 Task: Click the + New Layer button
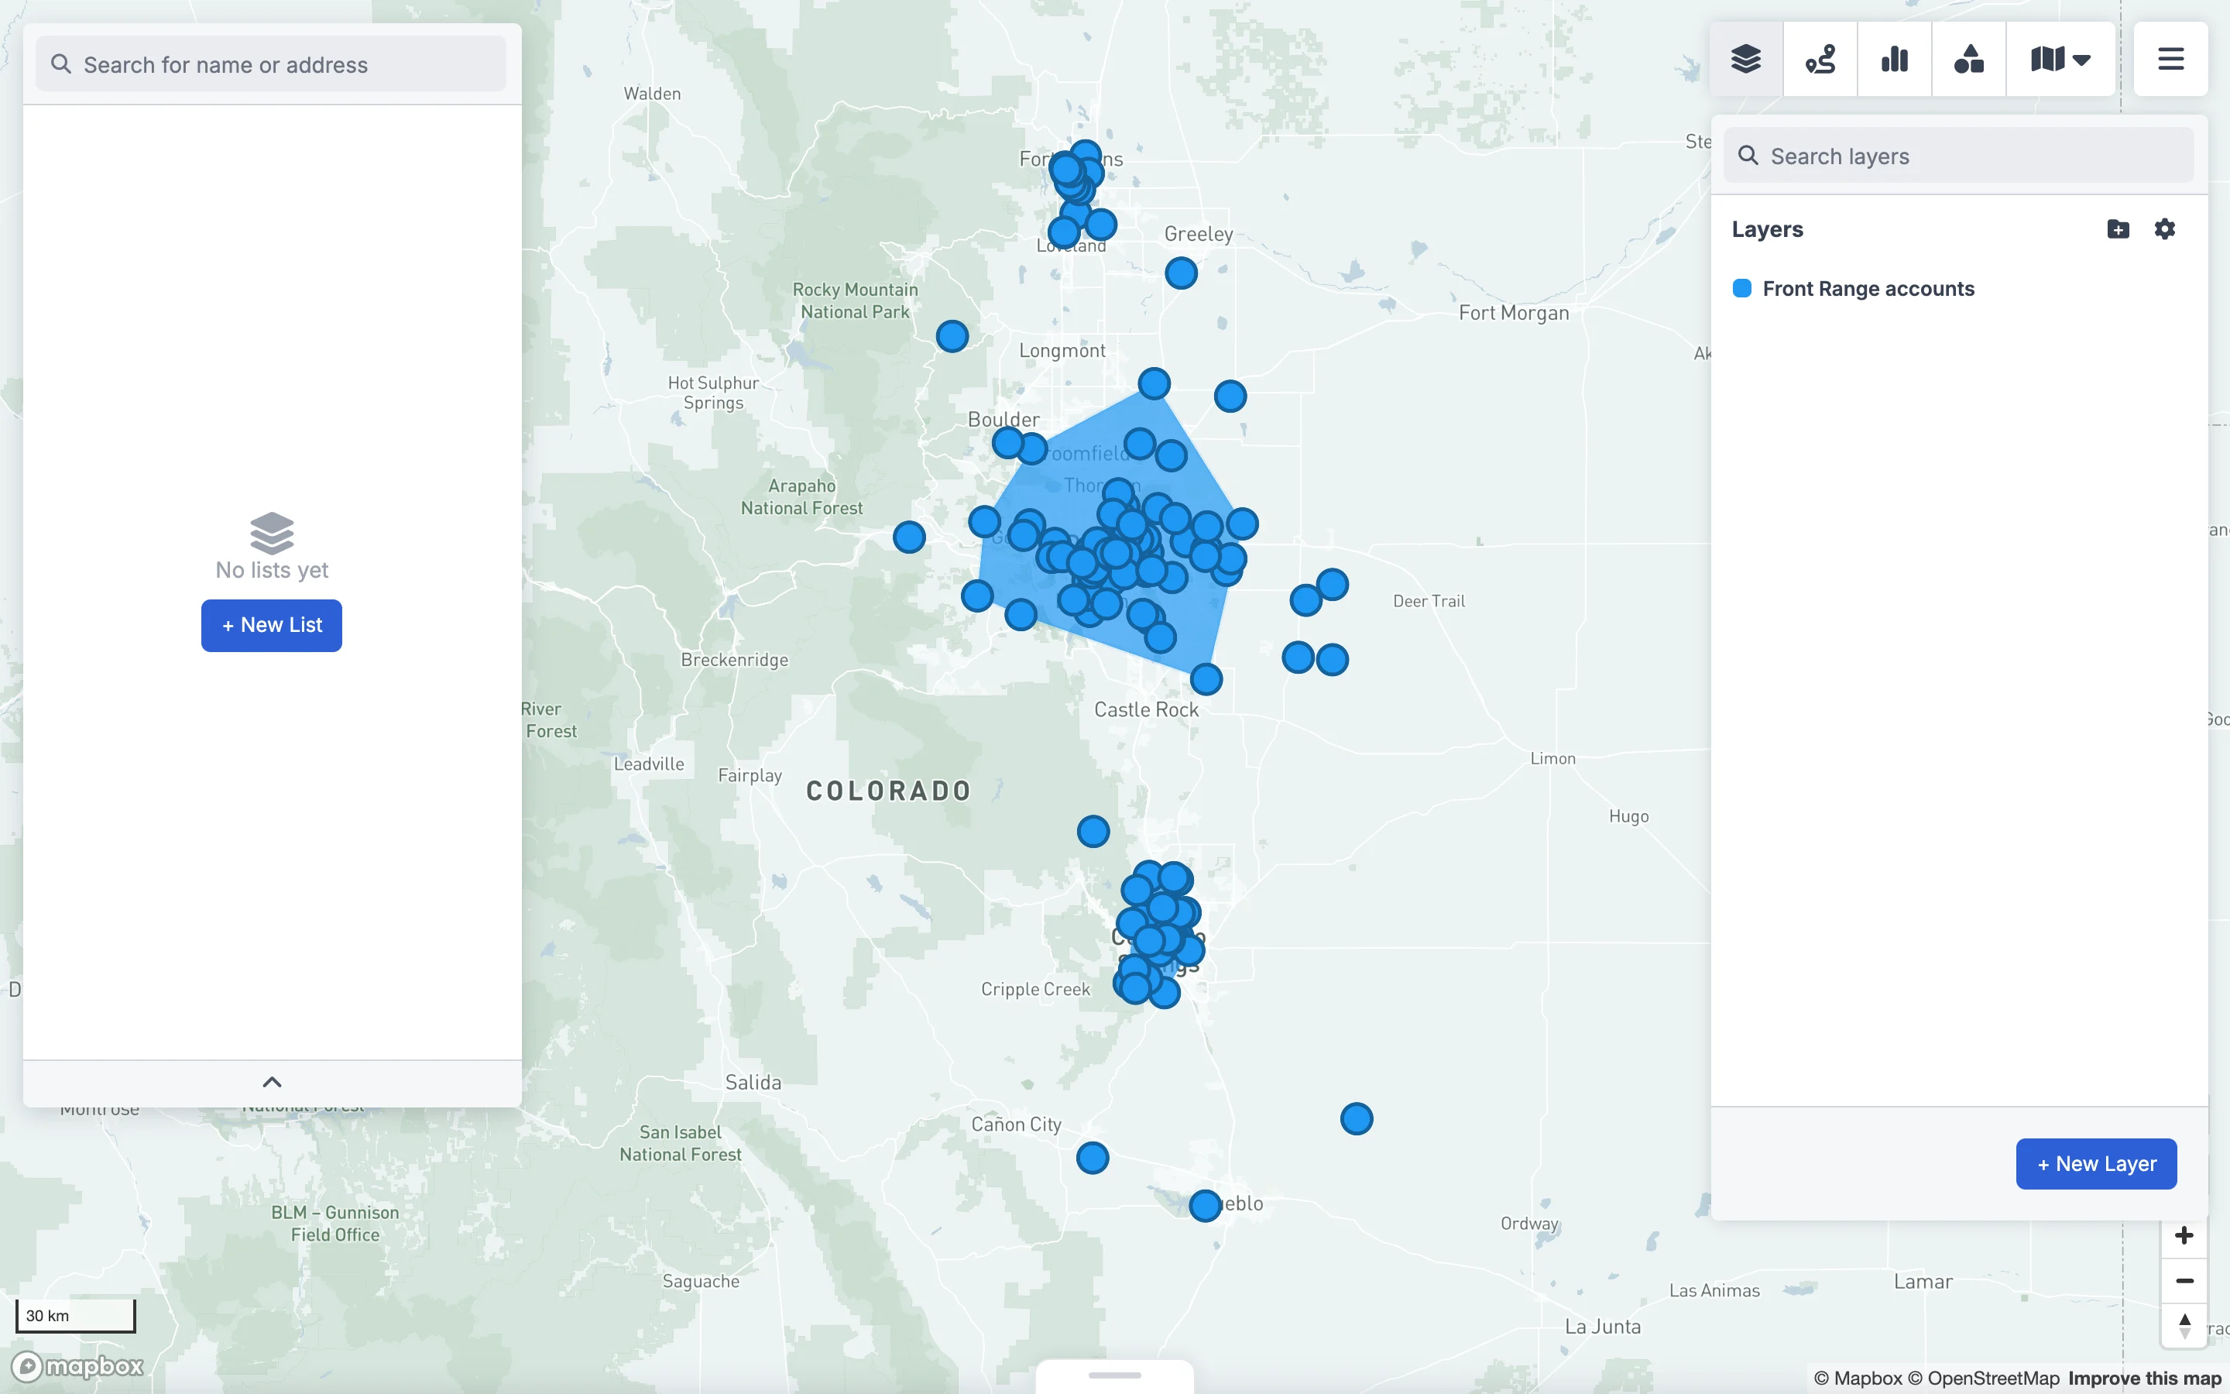point(2095,1163)
